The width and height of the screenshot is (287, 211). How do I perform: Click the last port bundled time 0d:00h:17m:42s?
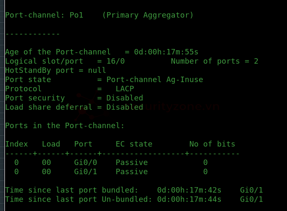189,190
